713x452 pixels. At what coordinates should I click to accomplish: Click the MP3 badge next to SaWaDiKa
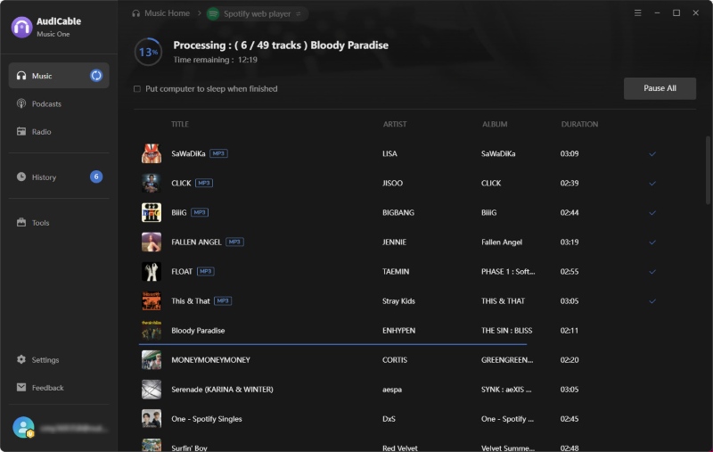tap(218, 153)
